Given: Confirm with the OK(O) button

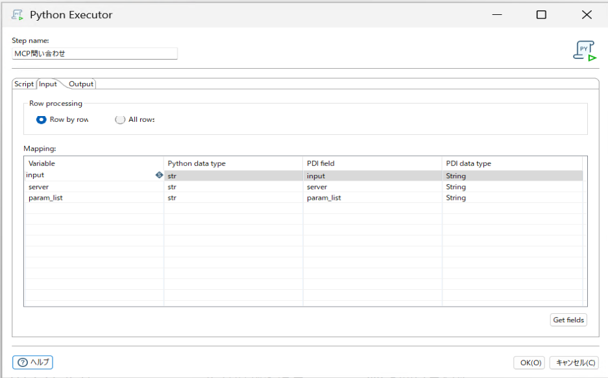Looking at the screenshot, I should [530, 362].
